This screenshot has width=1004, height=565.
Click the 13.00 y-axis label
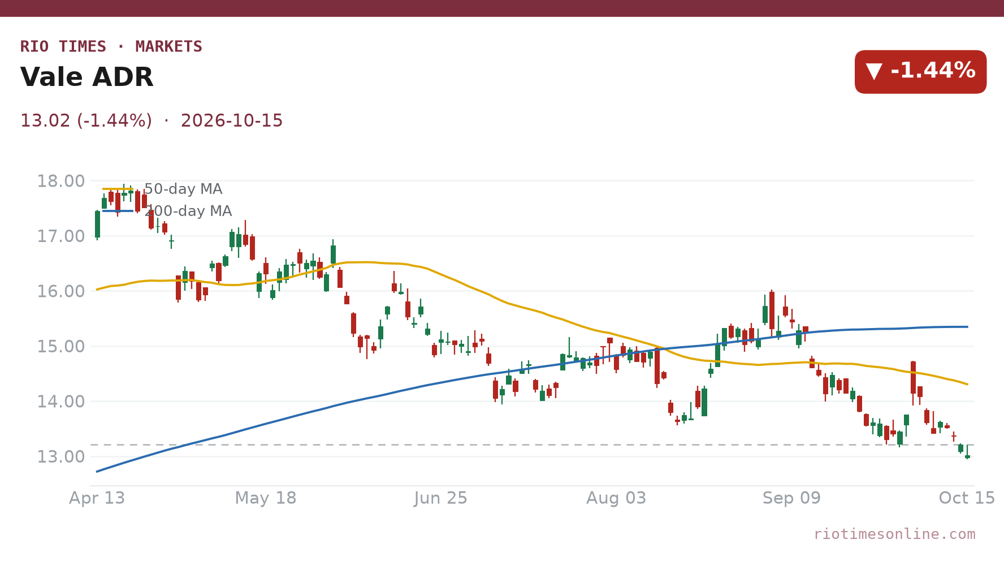pos(61,456)
